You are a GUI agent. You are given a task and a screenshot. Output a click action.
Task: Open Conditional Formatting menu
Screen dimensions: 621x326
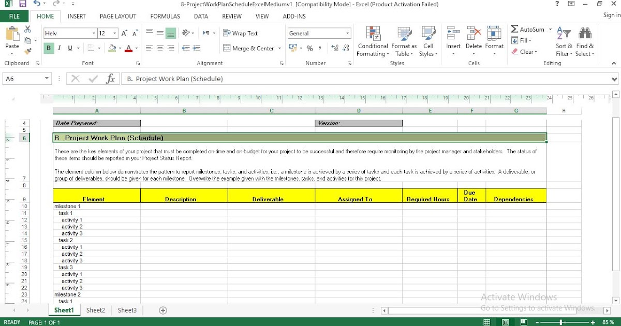[373, 41]
